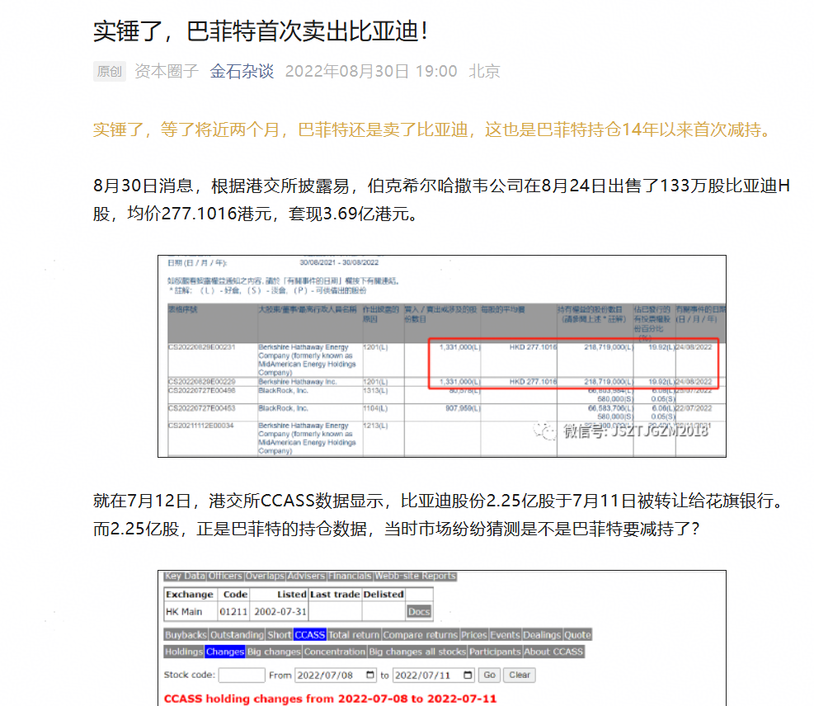Select the Prices menu item

point(474,635)
